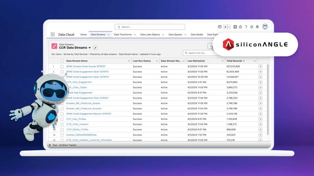Open row actions for 13,408,947 records row

[x=260, y=77]
